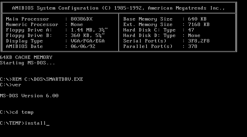Click the AMIBIOS Date label
The height and width of the screenshot is (137, 247).
pos(24,46)
